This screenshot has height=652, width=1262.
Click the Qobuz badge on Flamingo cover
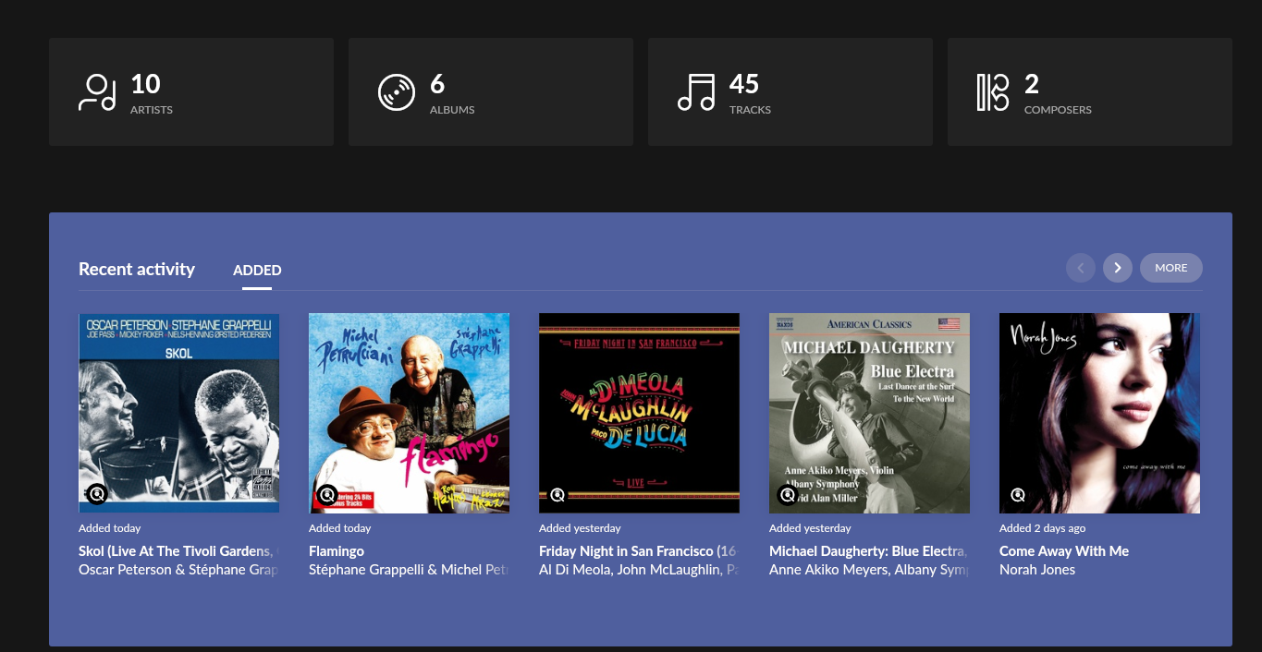pos(327,495)
